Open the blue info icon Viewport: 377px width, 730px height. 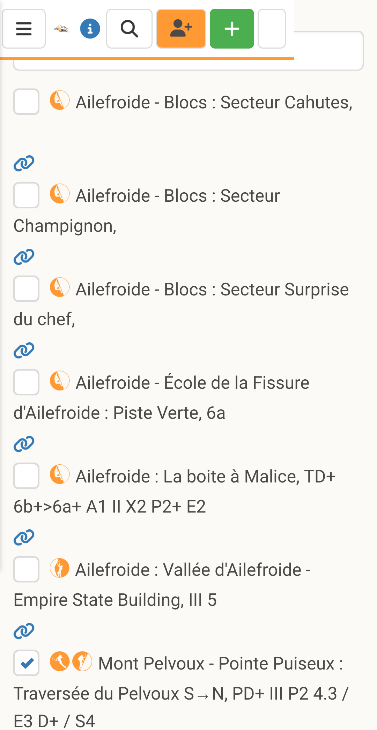90,29
